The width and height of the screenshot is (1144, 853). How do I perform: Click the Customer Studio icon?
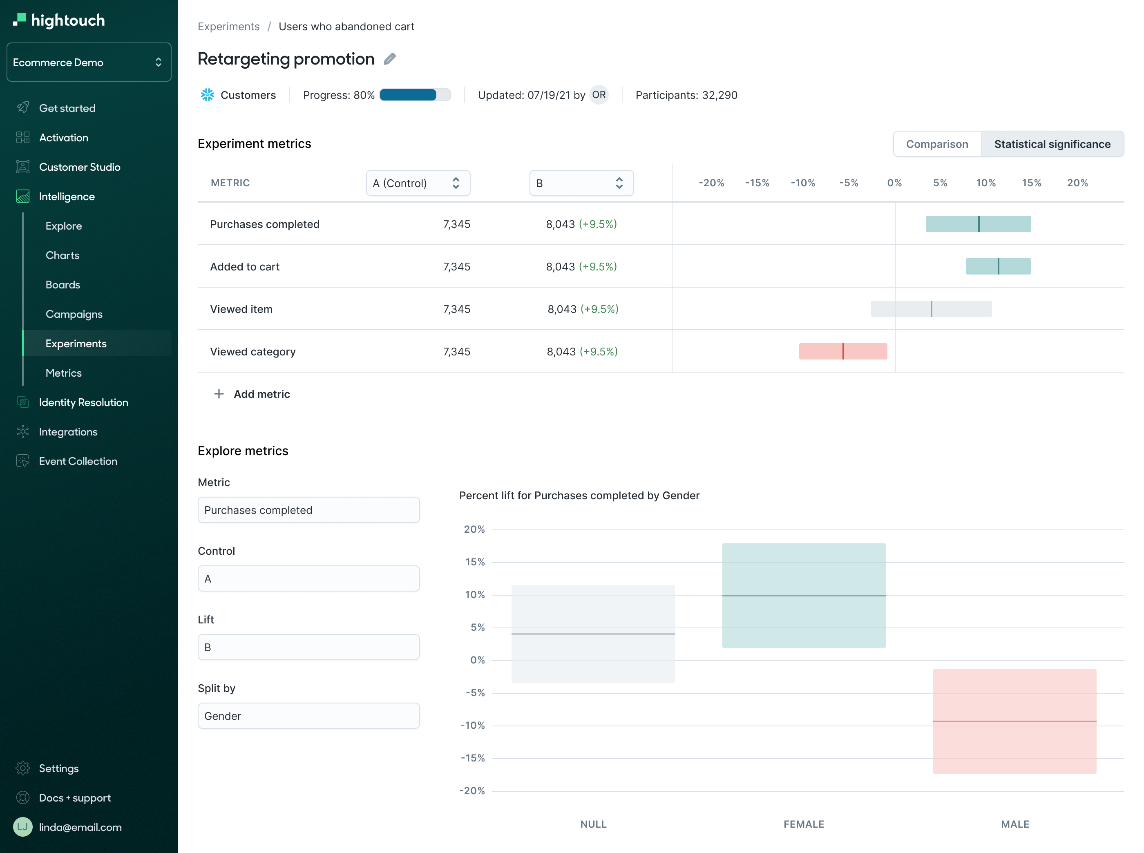[x=23, y=167]
